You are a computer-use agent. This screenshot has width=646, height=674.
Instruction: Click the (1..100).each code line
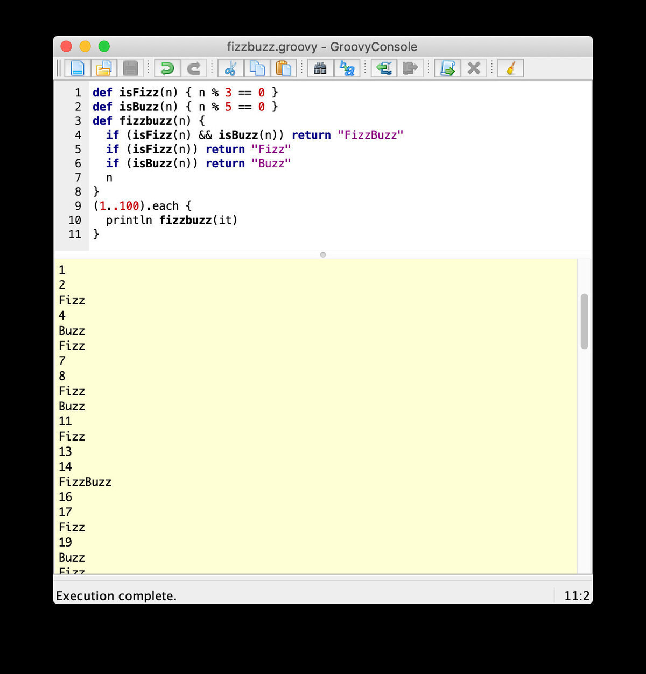pyautogui.click(x=142, y=206)
